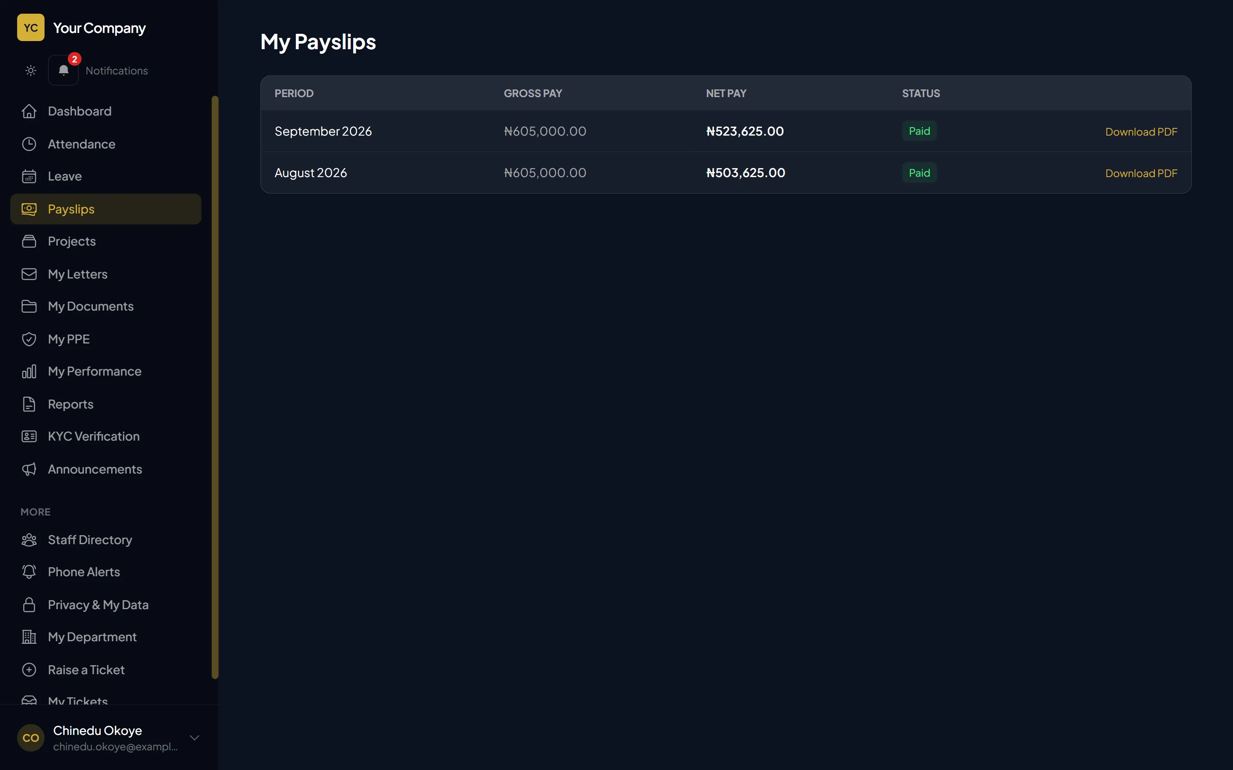The height and width of the screenshot is (770, 1233).
Task: Open the My PPE shield icon
Action: coord(29,339)
